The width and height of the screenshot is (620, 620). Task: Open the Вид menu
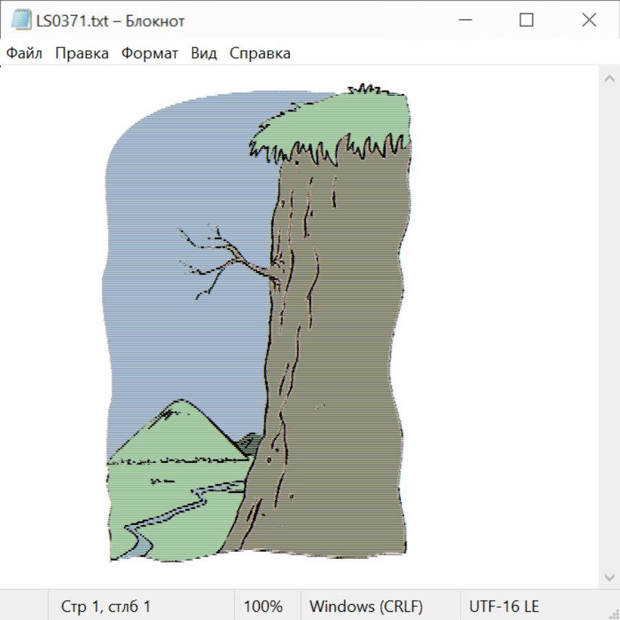click(204, 54)
